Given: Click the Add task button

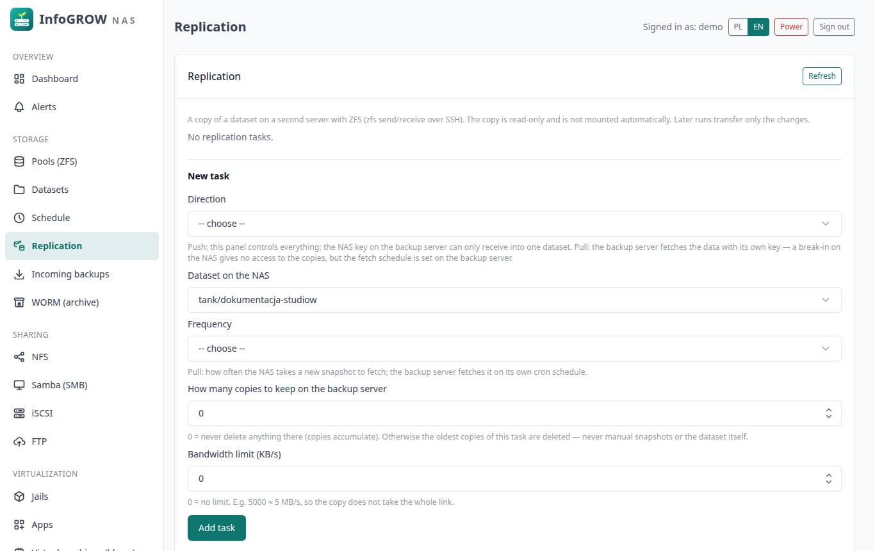Looking at the screenshot, I should [x=217, y=528].
